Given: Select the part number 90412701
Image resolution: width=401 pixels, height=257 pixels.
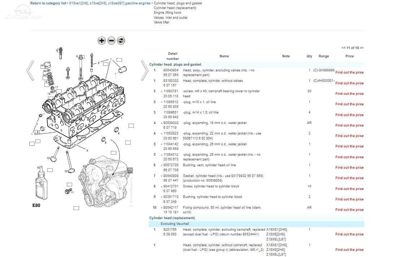Looking at the screenshot, I should click(x=171, y=186).
